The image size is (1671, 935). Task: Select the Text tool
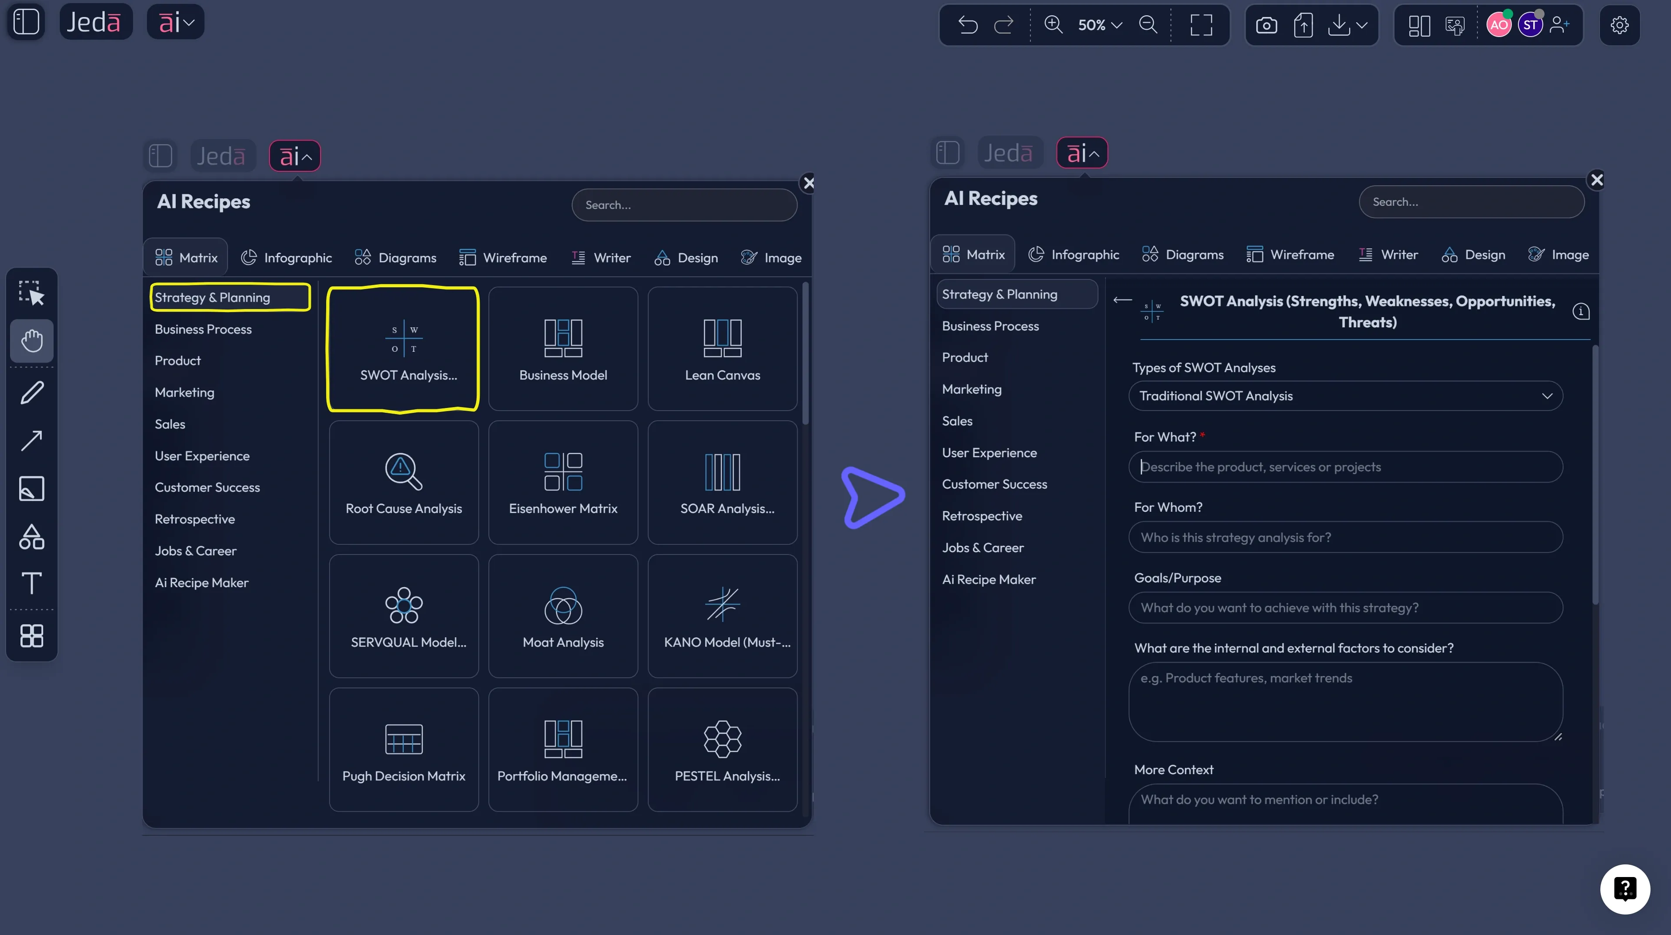32,583
